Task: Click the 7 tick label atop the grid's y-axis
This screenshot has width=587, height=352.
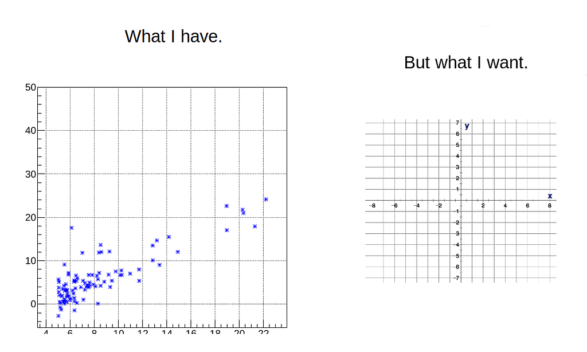Action: [457, 123]
